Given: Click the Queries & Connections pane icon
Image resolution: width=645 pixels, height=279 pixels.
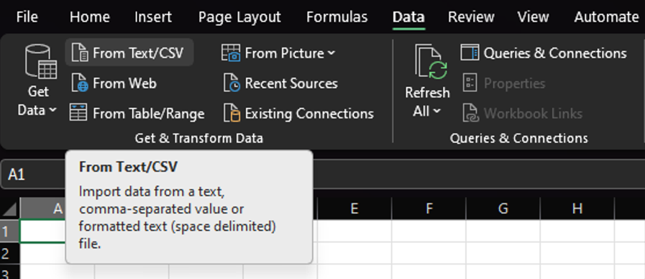Looking at the screenshot, I should [x=470, y=52].
